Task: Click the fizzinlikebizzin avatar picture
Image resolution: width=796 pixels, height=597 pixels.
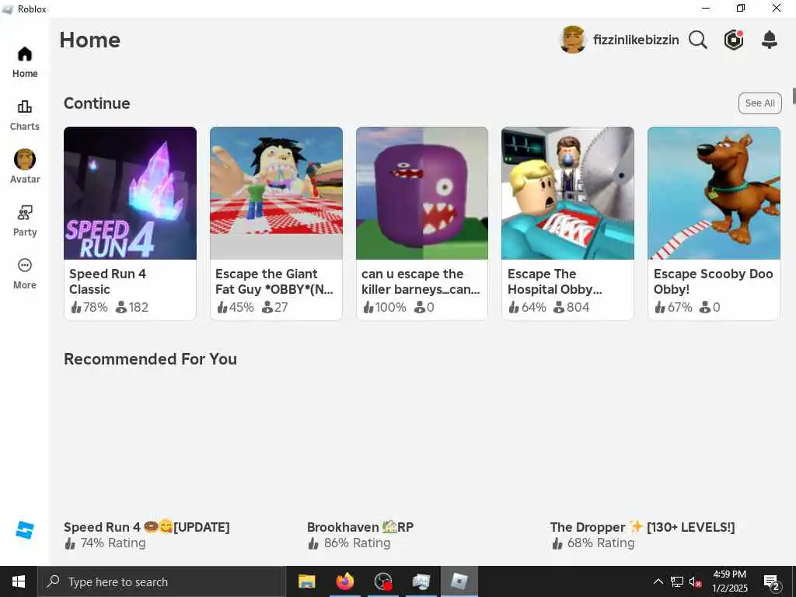Action: point(573,40)
